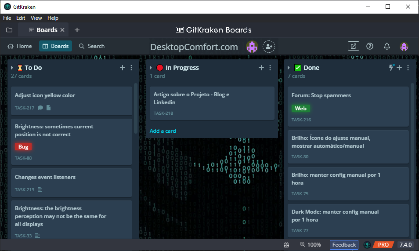419x251 pixels.
Task: Open card Brilho: Ícone do ajuste manual
Action: coord(348,147)
